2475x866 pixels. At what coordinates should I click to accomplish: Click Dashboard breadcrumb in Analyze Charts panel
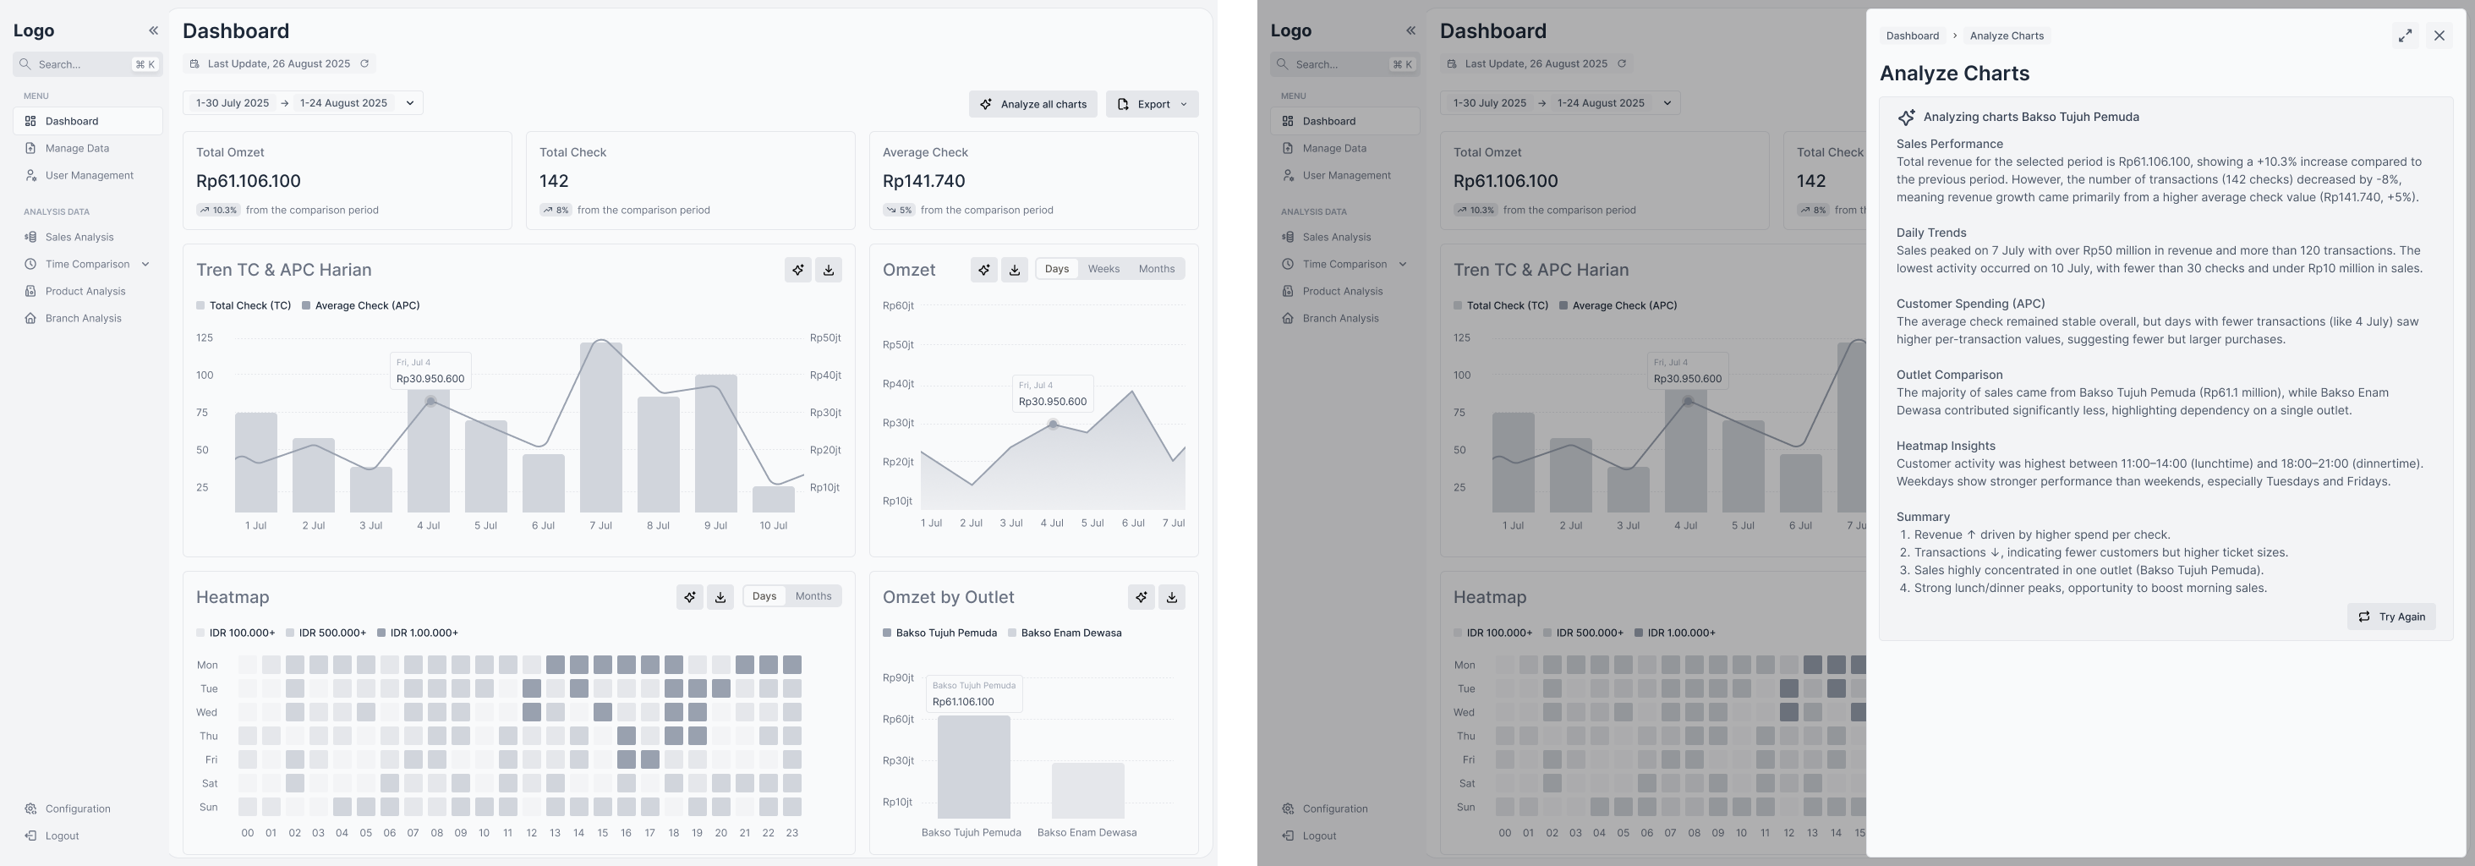[1911, 36]
